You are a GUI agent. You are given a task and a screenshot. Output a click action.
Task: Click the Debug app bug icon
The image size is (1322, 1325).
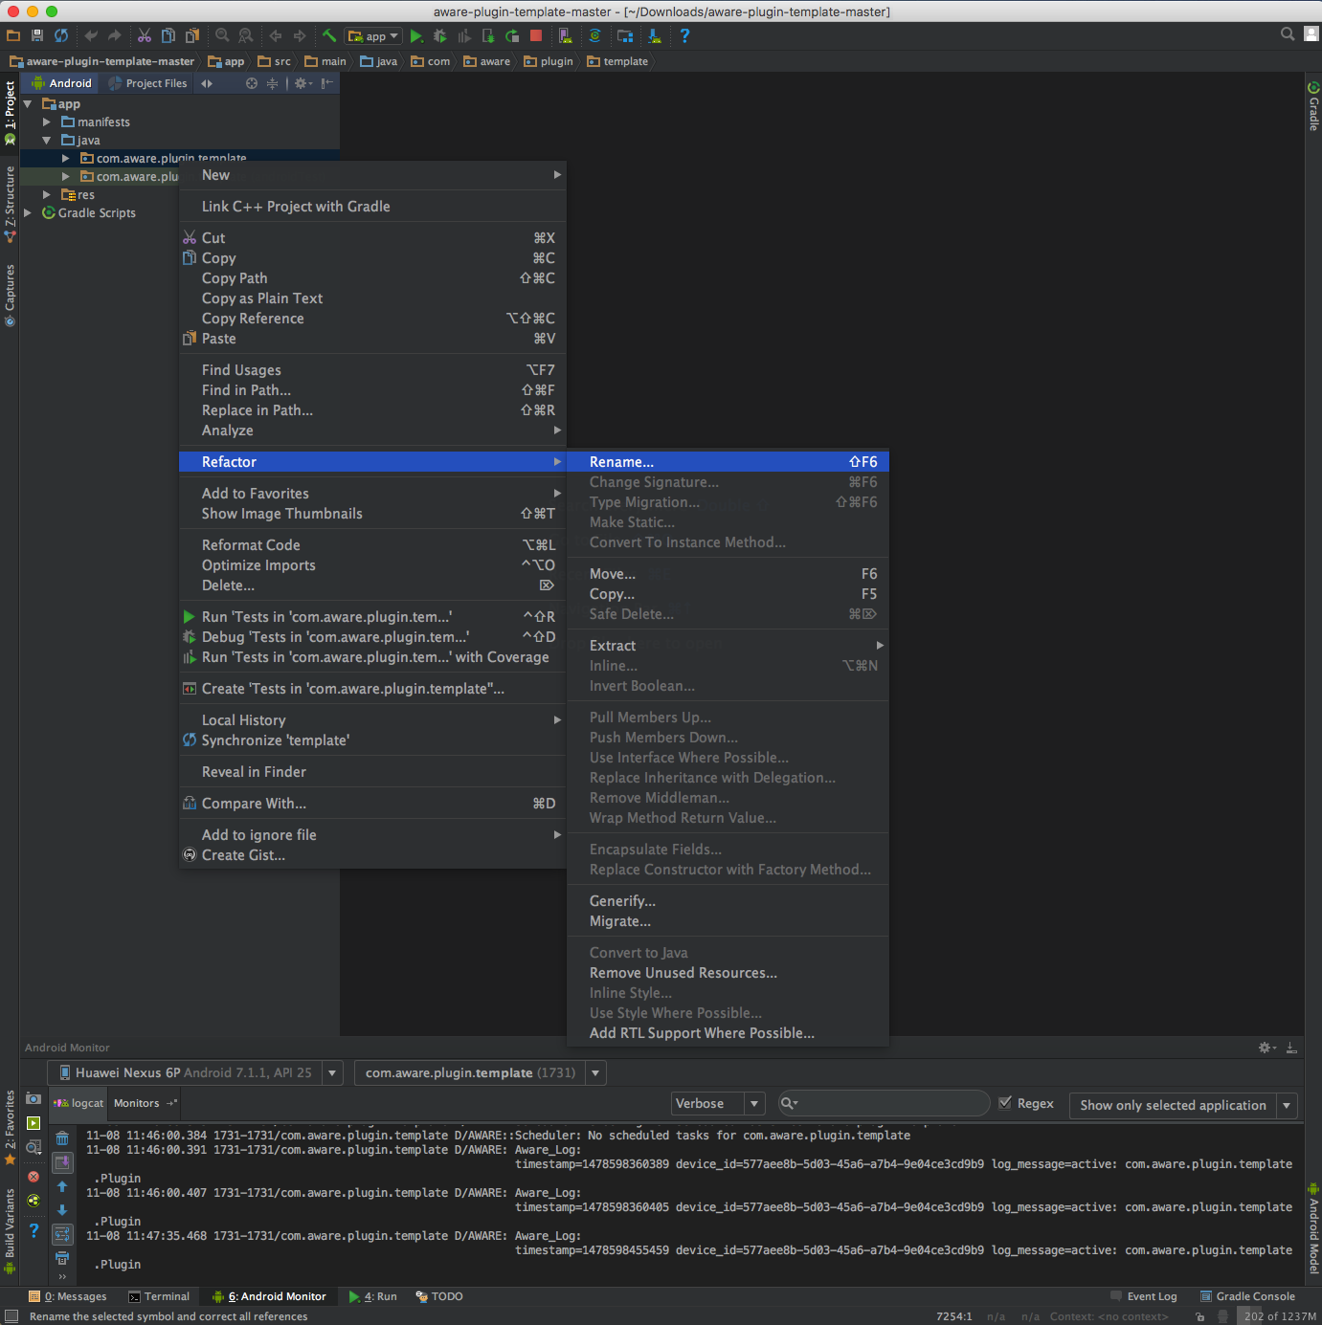(440, 36)
